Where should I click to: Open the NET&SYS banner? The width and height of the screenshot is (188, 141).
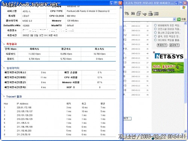(168, 56)
